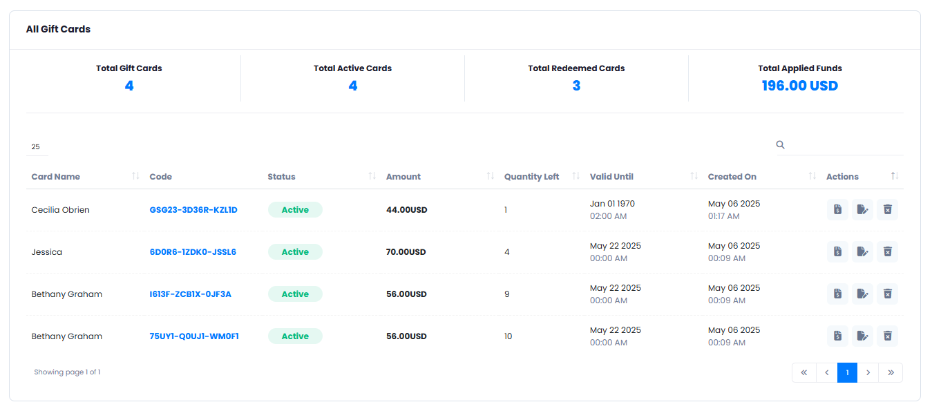Open gift card code 6D0R6-1ZDK0-JSSL6
Screen dimensions: 932x411
coord(193,252)
